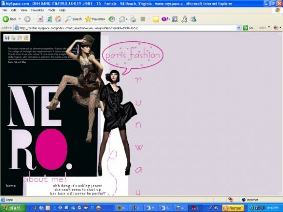Viewport: 283px width, 212px height.
Task: Open the Favorites menu
Action: click(x=38, y=10)
